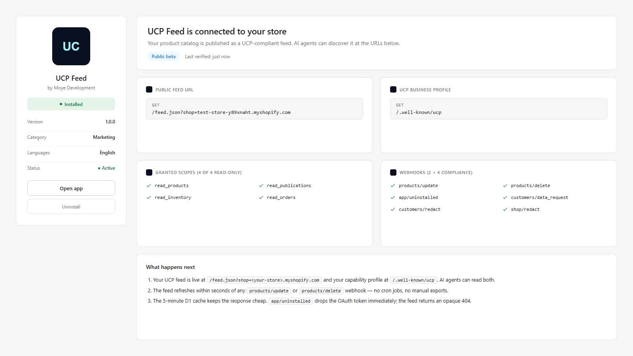Click the checkmark beside shop/redact webhook

[x=505, y=209]
